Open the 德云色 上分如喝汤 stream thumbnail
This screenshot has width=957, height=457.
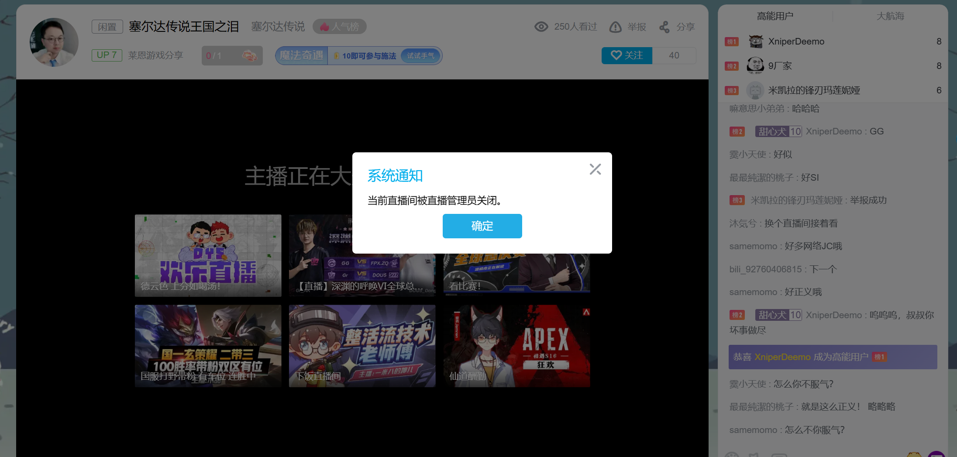point(208,255)
